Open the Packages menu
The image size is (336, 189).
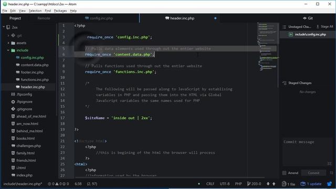tap(60, 10)
